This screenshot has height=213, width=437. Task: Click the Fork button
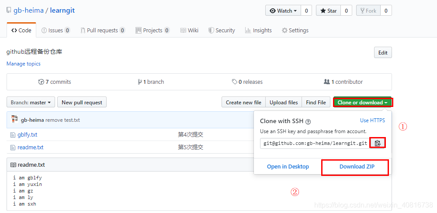click(x=368, y=10)
